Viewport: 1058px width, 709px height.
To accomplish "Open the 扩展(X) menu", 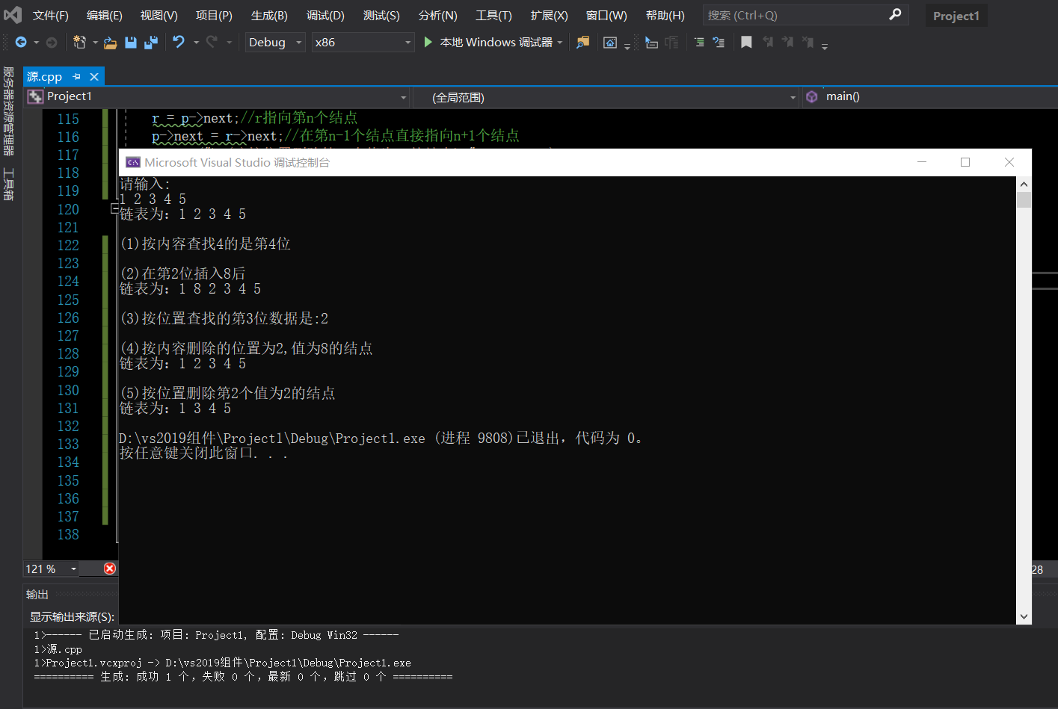I will click(549, 16).
